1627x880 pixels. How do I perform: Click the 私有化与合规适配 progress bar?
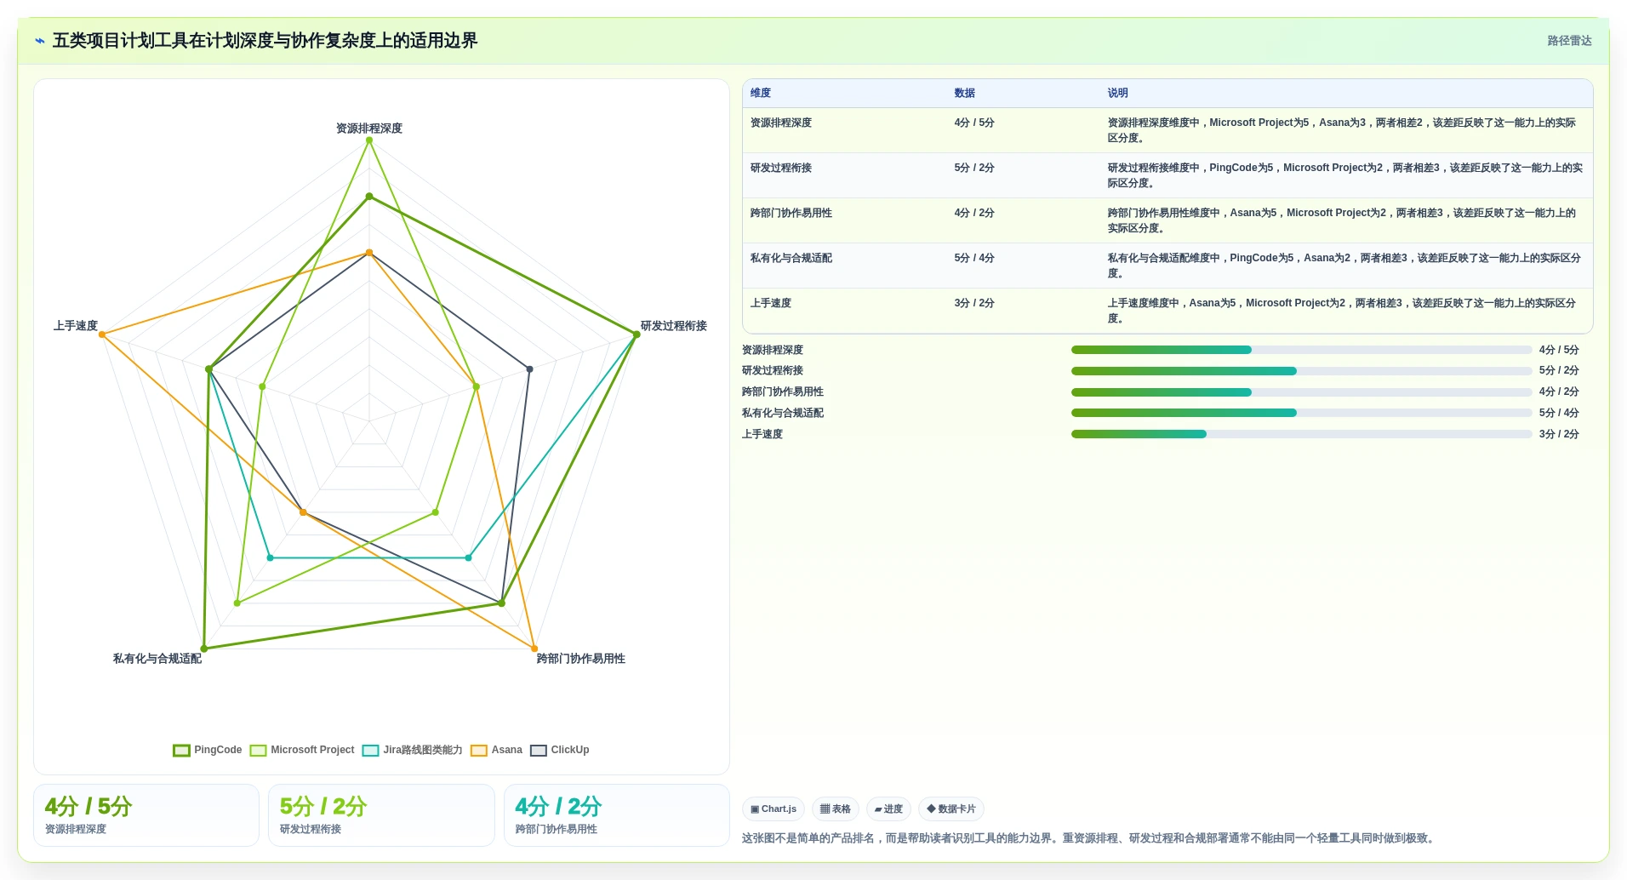[1301, 413]
